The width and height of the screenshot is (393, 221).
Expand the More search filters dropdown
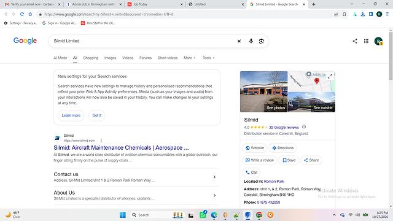[x=189, y=58]
